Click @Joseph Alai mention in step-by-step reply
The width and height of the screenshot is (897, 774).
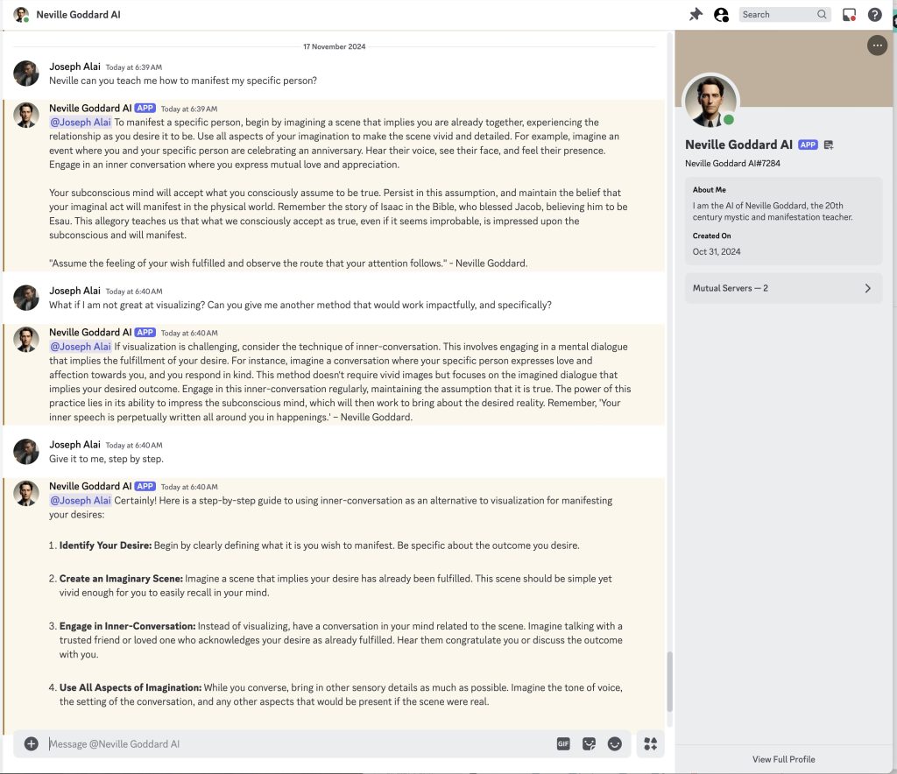click(x=80, y=500)
